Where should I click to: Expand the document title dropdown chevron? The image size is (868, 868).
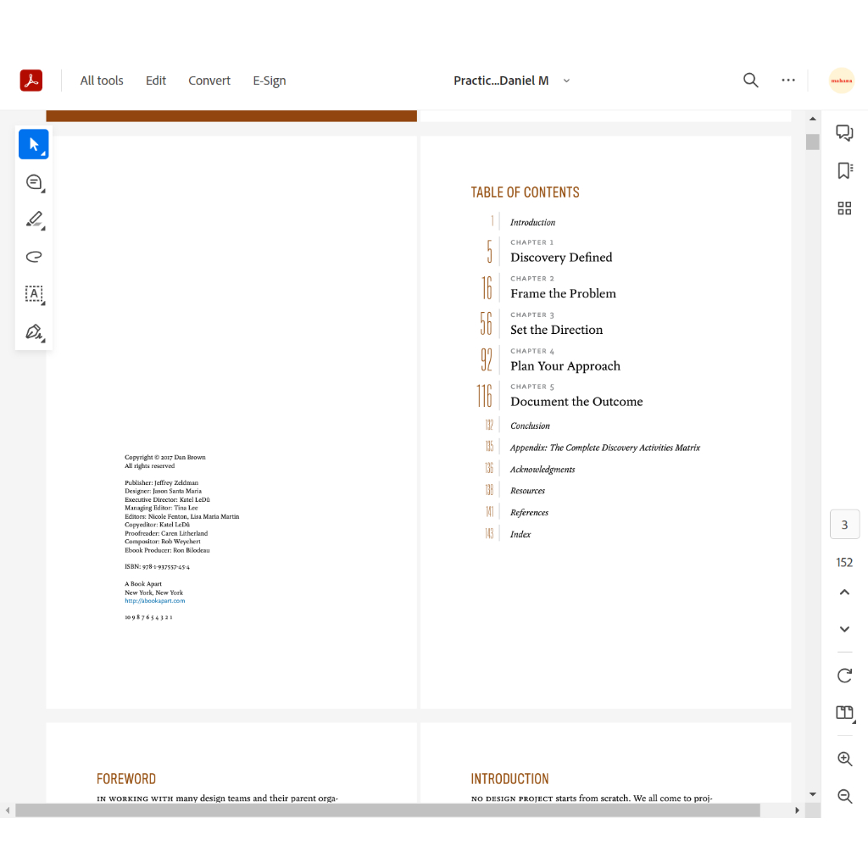click(x=566, y=81)
